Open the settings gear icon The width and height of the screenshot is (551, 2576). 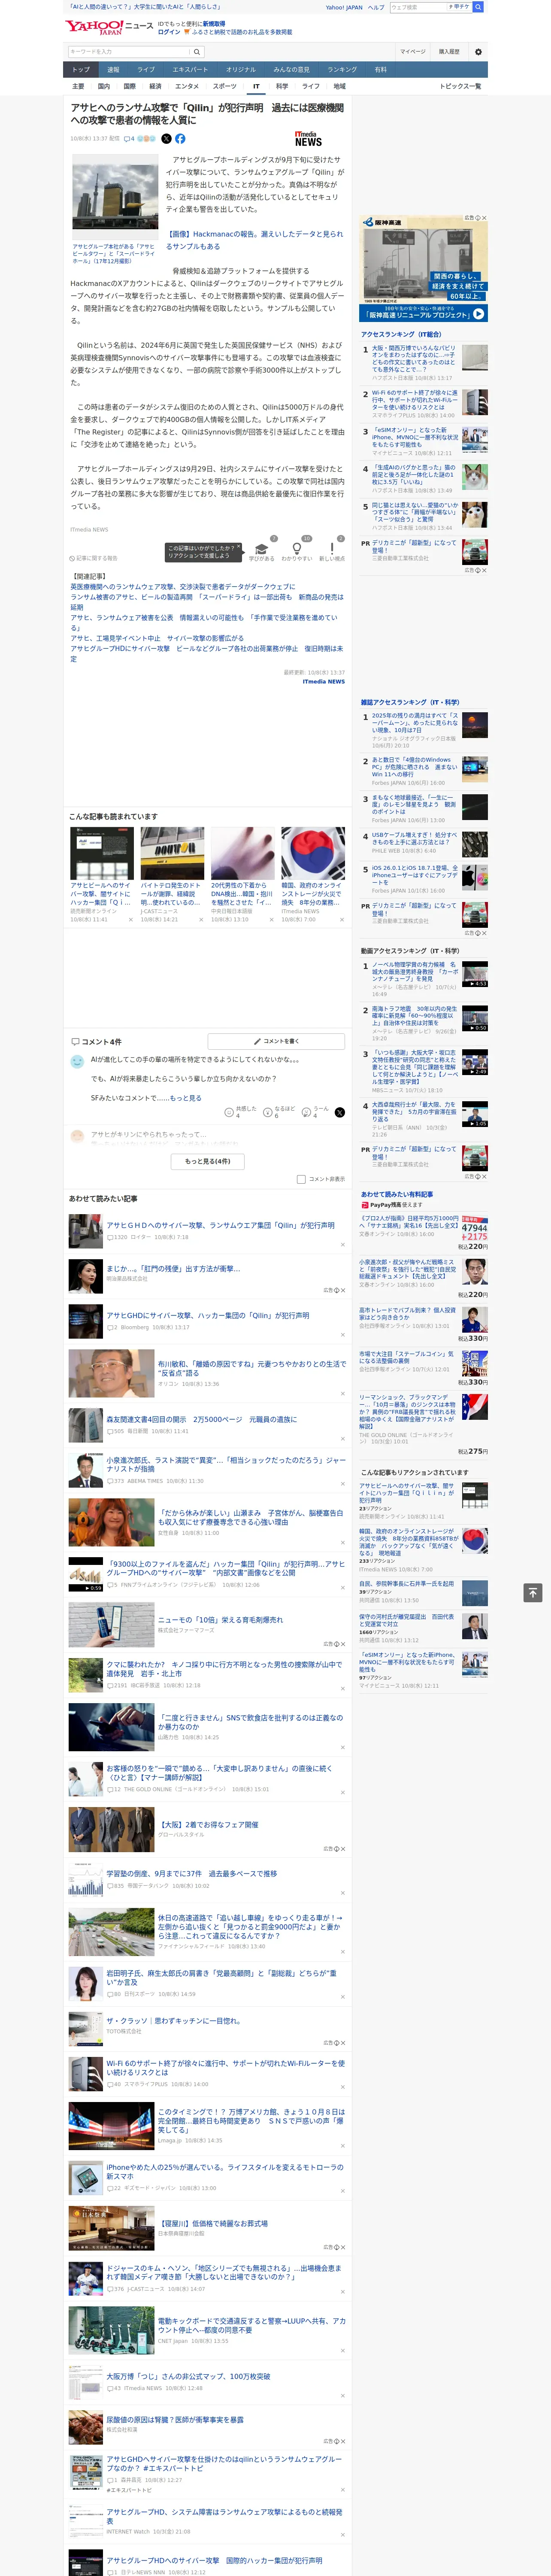pos(478,52)
